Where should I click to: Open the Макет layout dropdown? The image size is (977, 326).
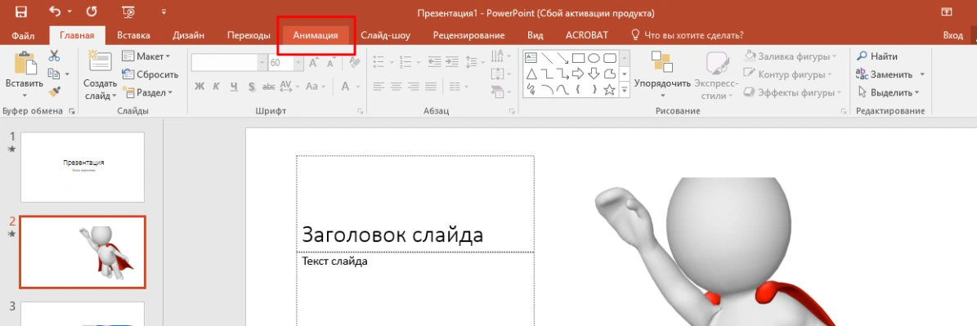tap(146, 56)
